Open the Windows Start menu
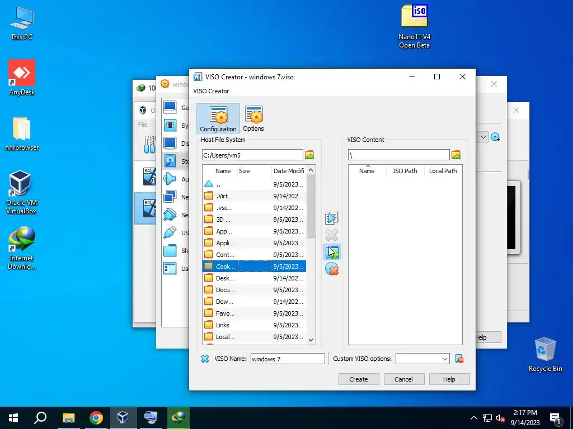Viewport: 573px width, 429px height. (13, 418)
